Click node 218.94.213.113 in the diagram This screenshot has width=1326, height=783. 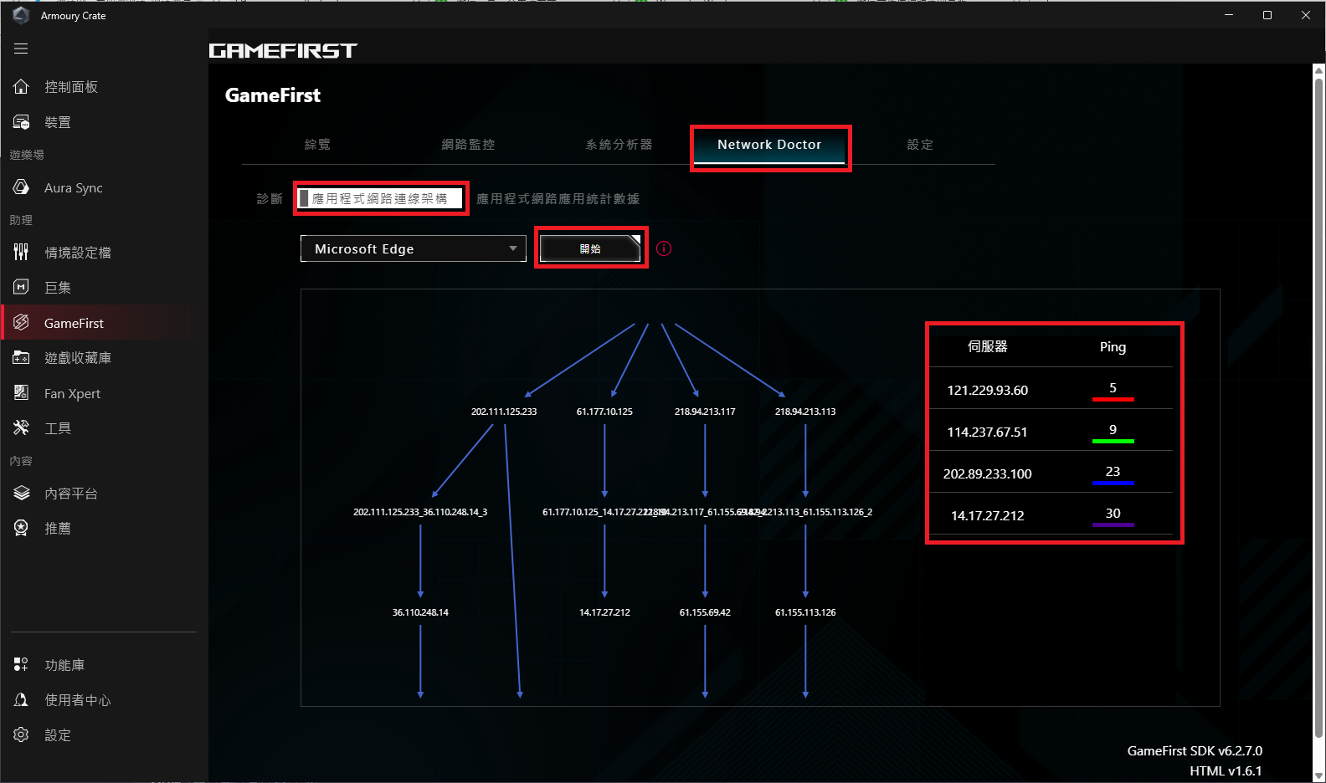click(805, 412)
